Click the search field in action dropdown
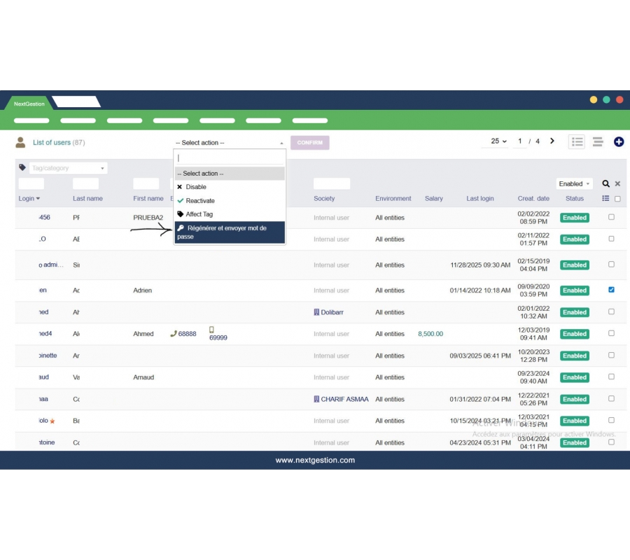630x560 pixels. (230, 158)
